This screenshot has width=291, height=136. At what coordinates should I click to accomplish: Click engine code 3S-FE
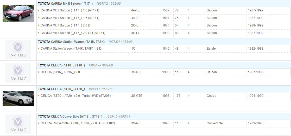[135, 33]
